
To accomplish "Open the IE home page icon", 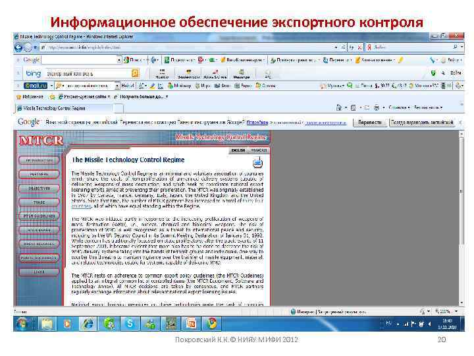I will point(339,107).
